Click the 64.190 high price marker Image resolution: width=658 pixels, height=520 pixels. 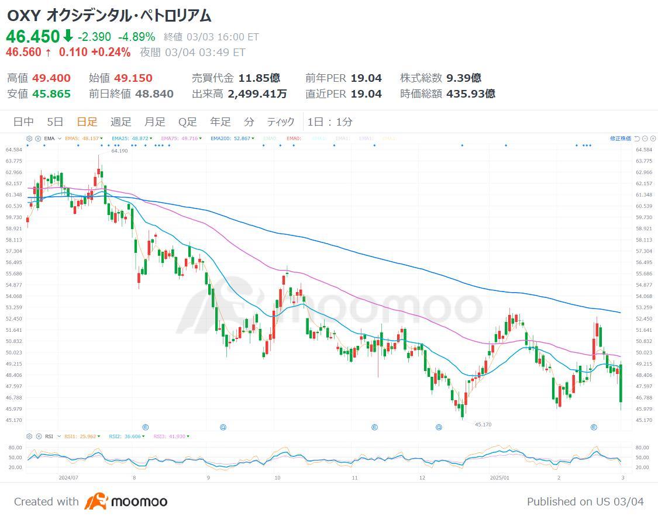(102, 151)
